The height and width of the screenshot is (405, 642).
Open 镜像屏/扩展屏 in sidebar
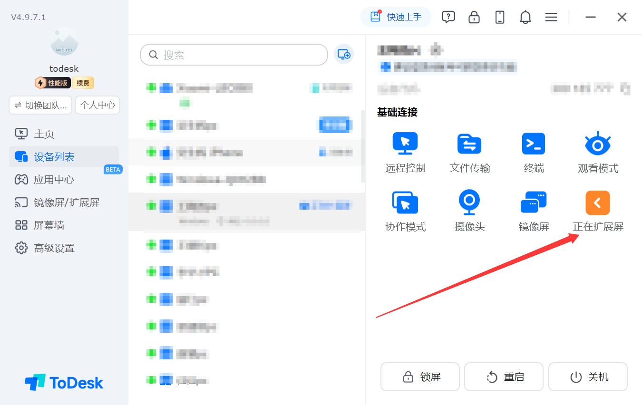coord(64,202)
